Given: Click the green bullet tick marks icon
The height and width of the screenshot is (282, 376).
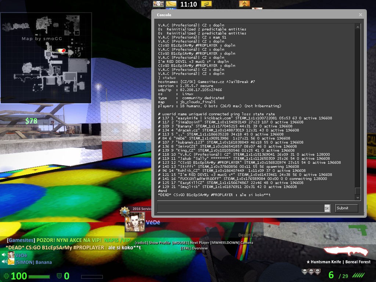Looking at the screenshot, I should [358, 275].
